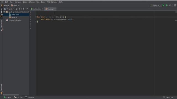Image resolution: width=177 pixels, height=99 pixels.
Task: Open the Window menu
Action: [54, 2]
